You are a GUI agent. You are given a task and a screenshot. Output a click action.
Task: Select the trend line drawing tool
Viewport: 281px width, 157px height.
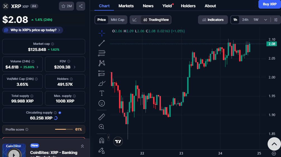[102, 43]
